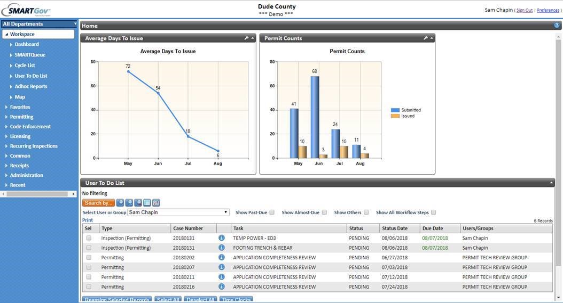Click wrench settings on Permit Counts panel
This screenshot has width=563, height=303.
coord(426,38)
